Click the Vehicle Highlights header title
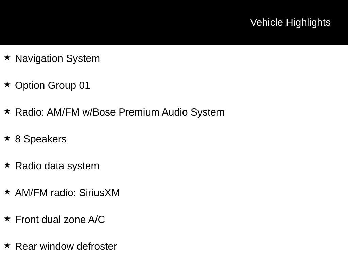Screen dimensions: 348x261 point(290,22)
